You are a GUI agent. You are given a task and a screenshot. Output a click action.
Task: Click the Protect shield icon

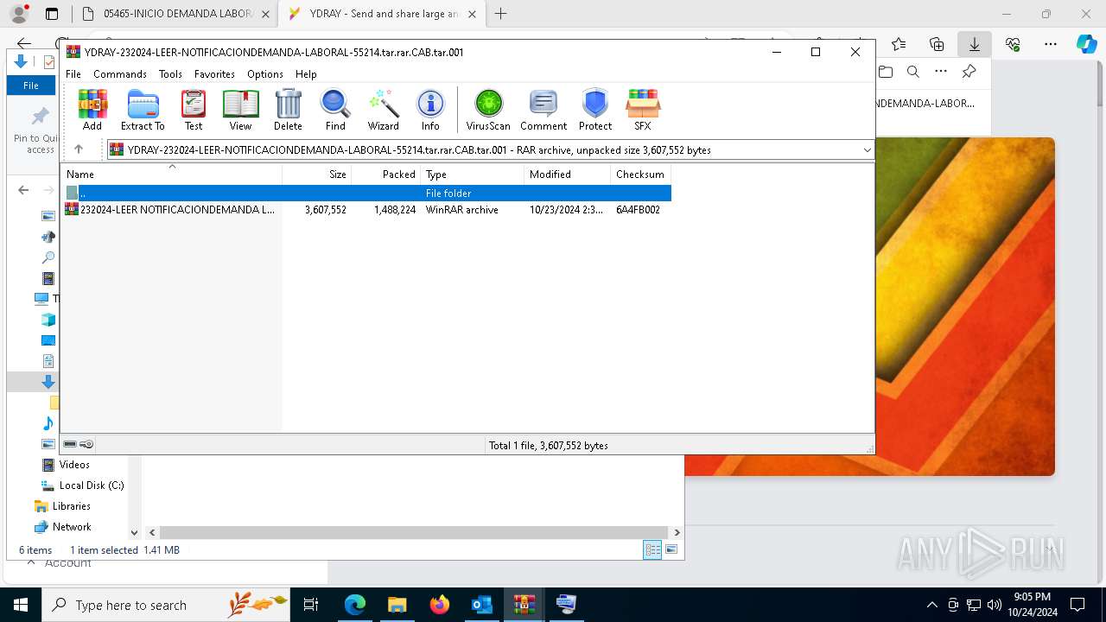595,110
